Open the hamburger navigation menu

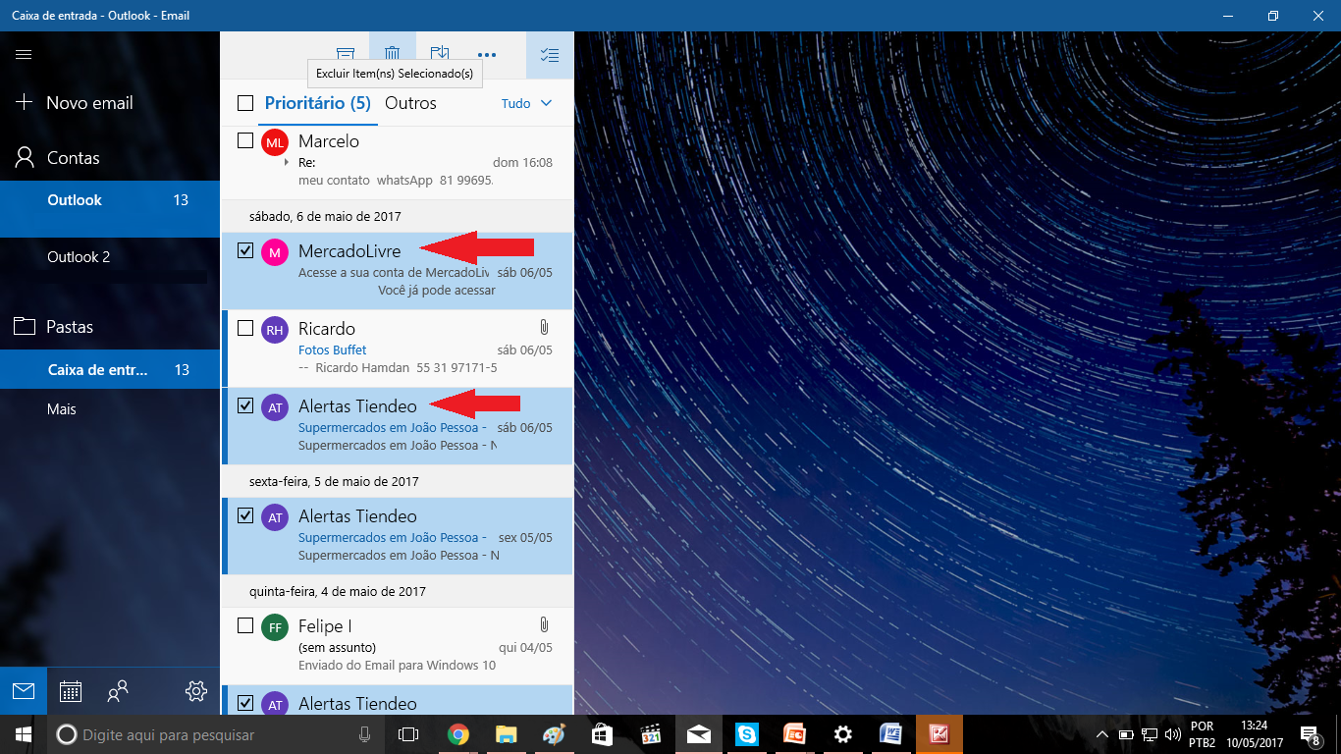coord(24,55)
